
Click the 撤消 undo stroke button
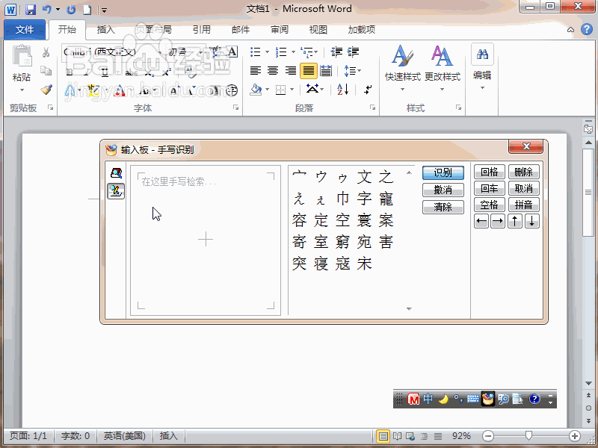point(443,190)
